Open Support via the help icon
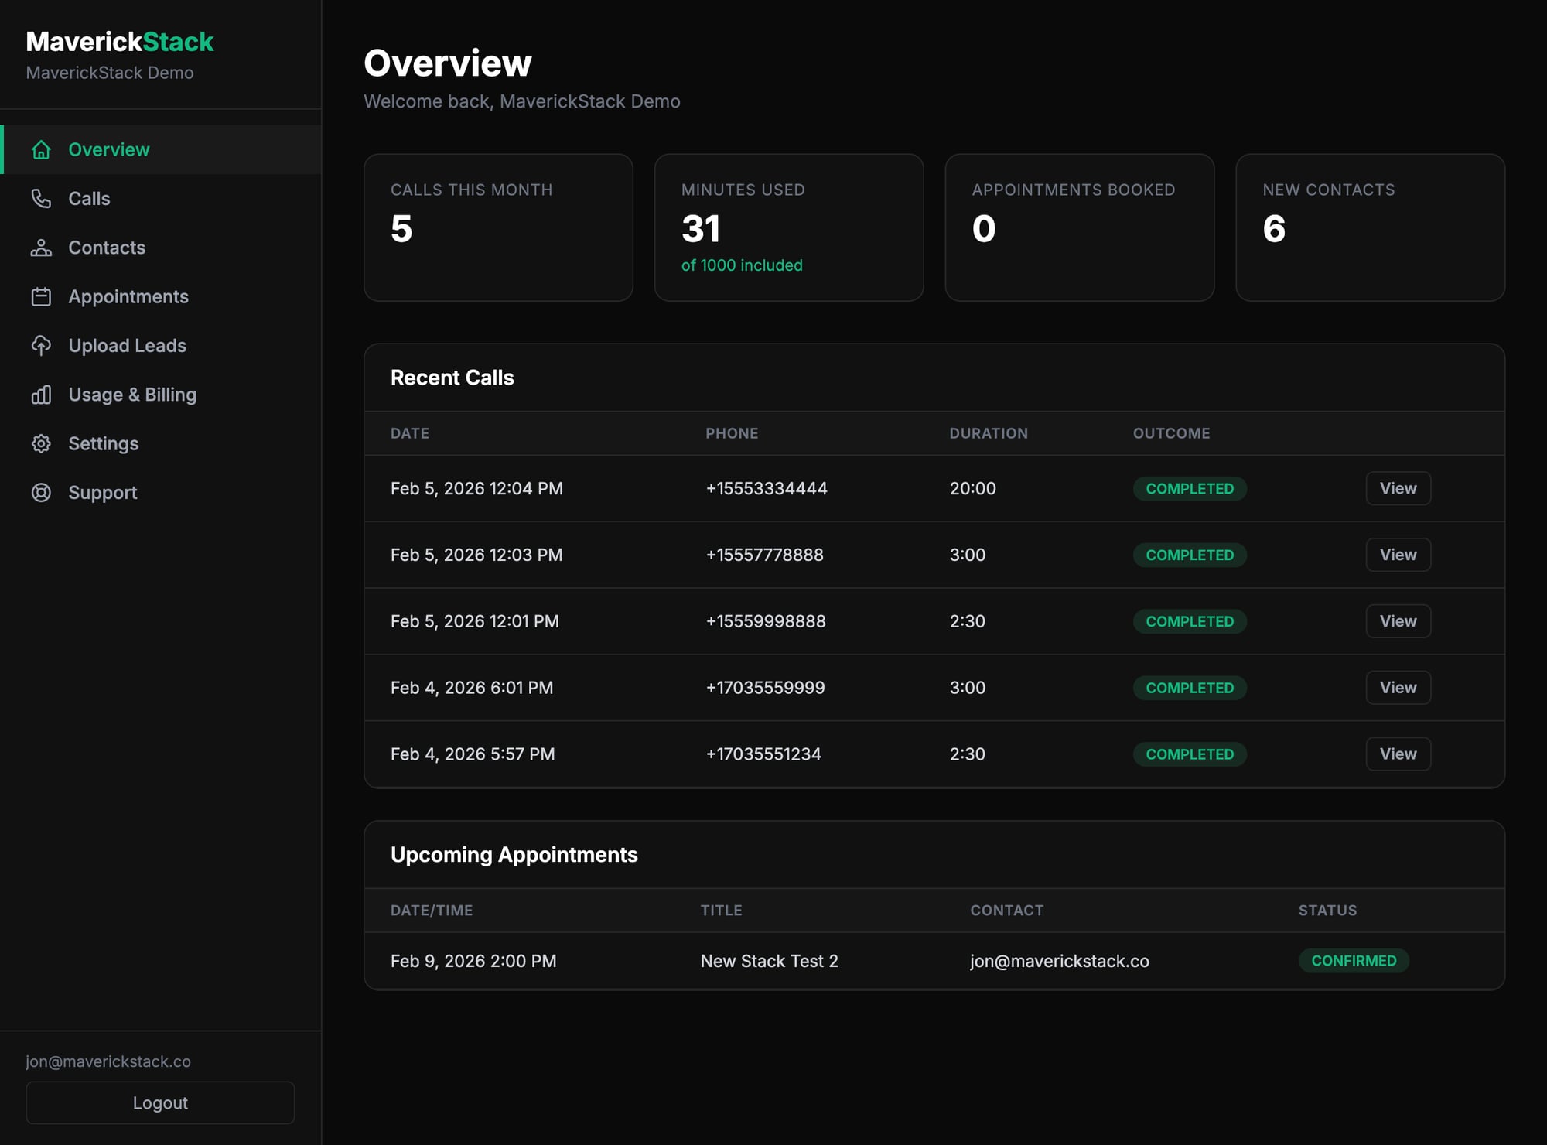 tap(41, 493)
